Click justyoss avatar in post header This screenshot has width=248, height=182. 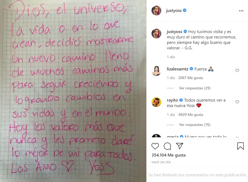pos(156,10)
